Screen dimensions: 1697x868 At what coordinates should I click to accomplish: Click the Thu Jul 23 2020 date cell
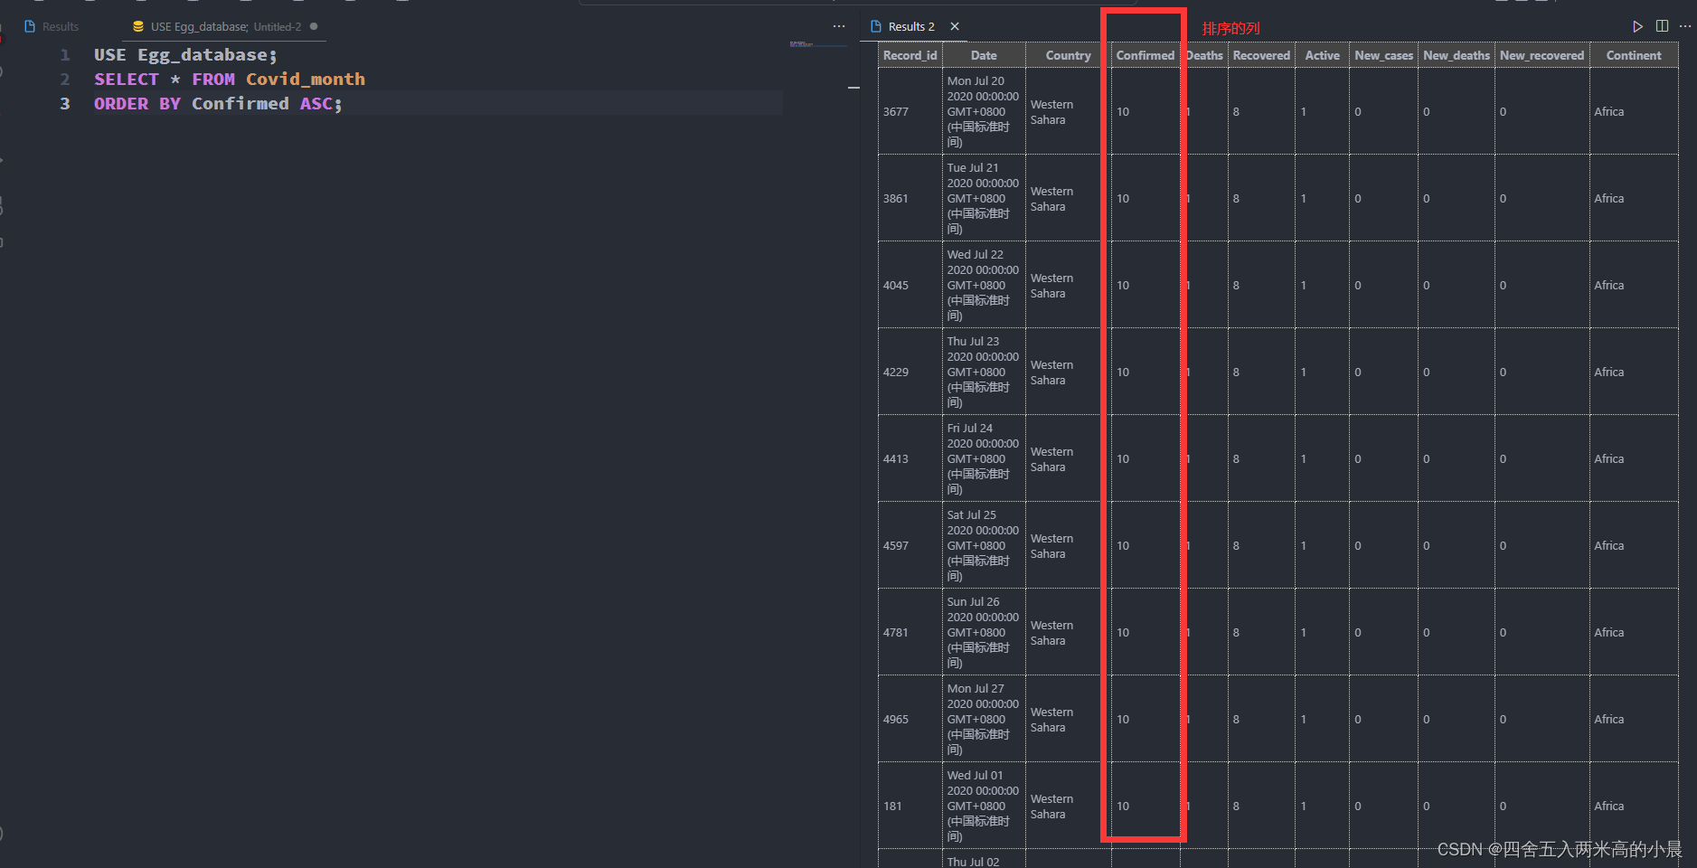[x=984, y=372]
